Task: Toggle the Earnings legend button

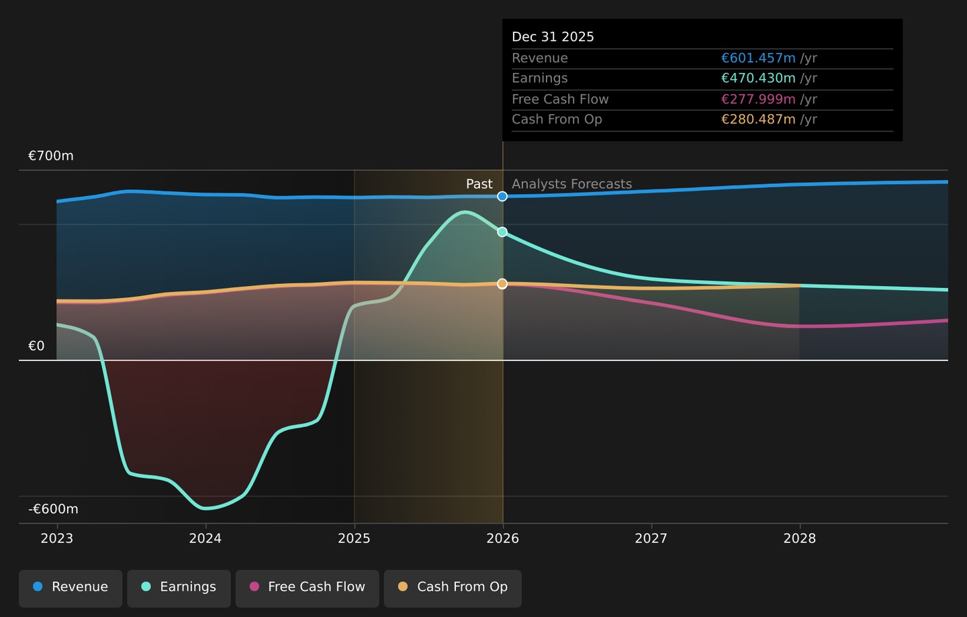Action: [x=179, y=588]
